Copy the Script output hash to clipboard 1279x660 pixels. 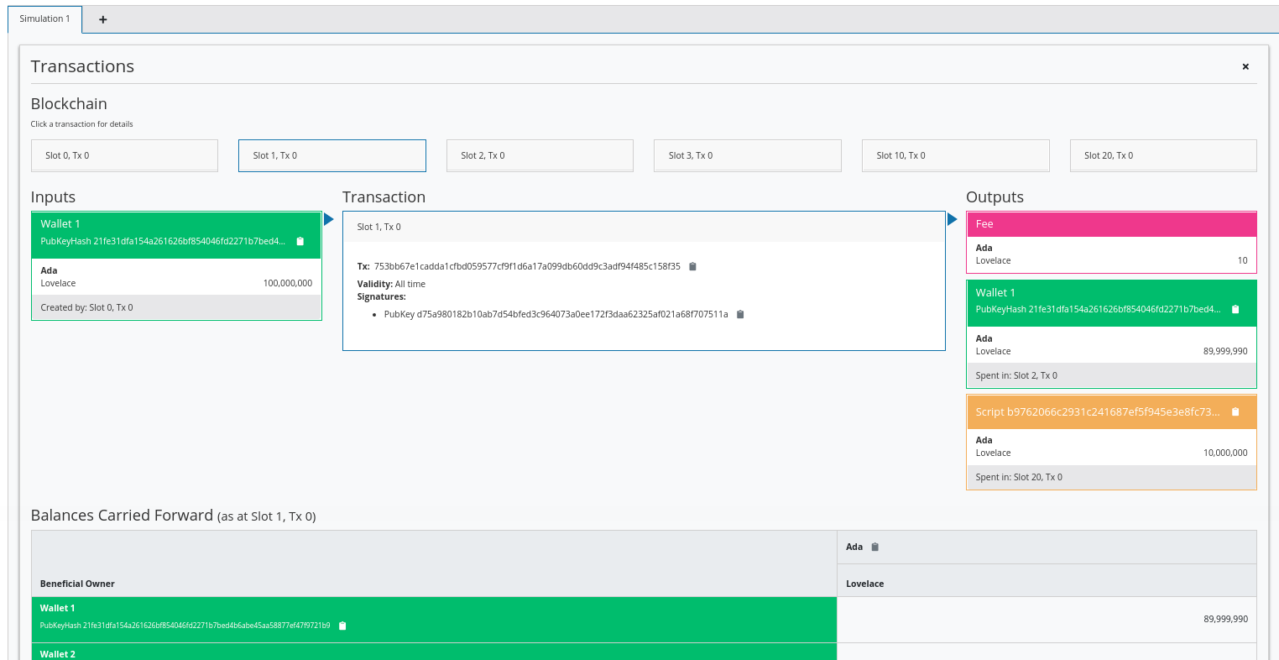tap(1235, 412)
